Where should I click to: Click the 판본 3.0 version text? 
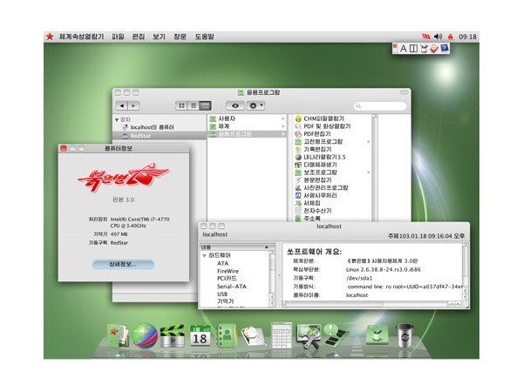(124, 199)
